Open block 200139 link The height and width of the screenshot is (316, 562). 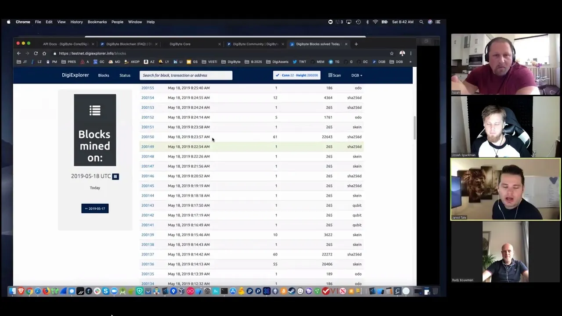coord(148,235)
